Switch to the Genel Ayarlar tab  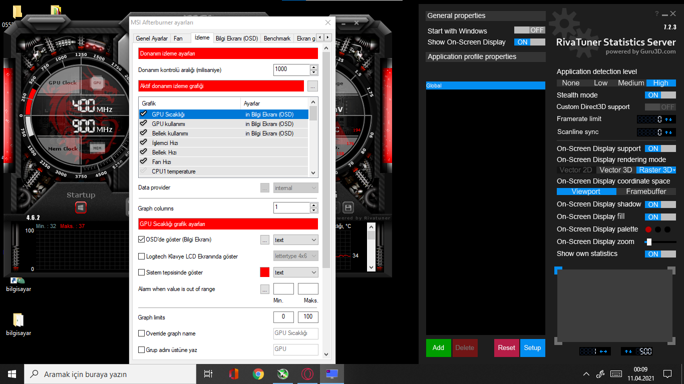[152, 38]
